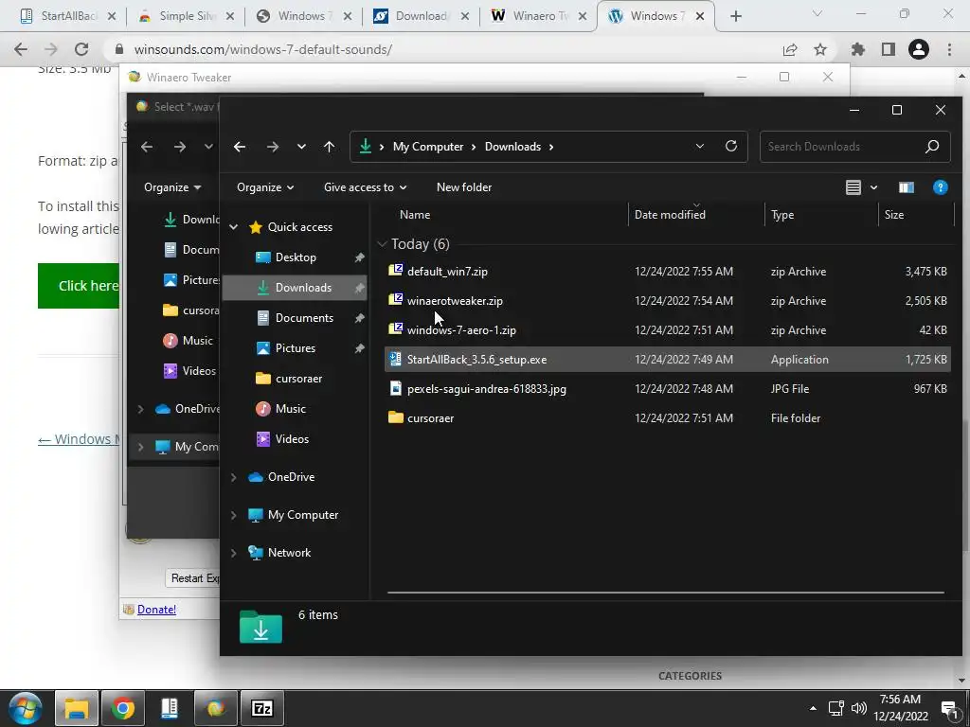This screenshot has width=970, height=727.
Task: Expand OneDrive in front navigation pane
Action: point(234,477)
